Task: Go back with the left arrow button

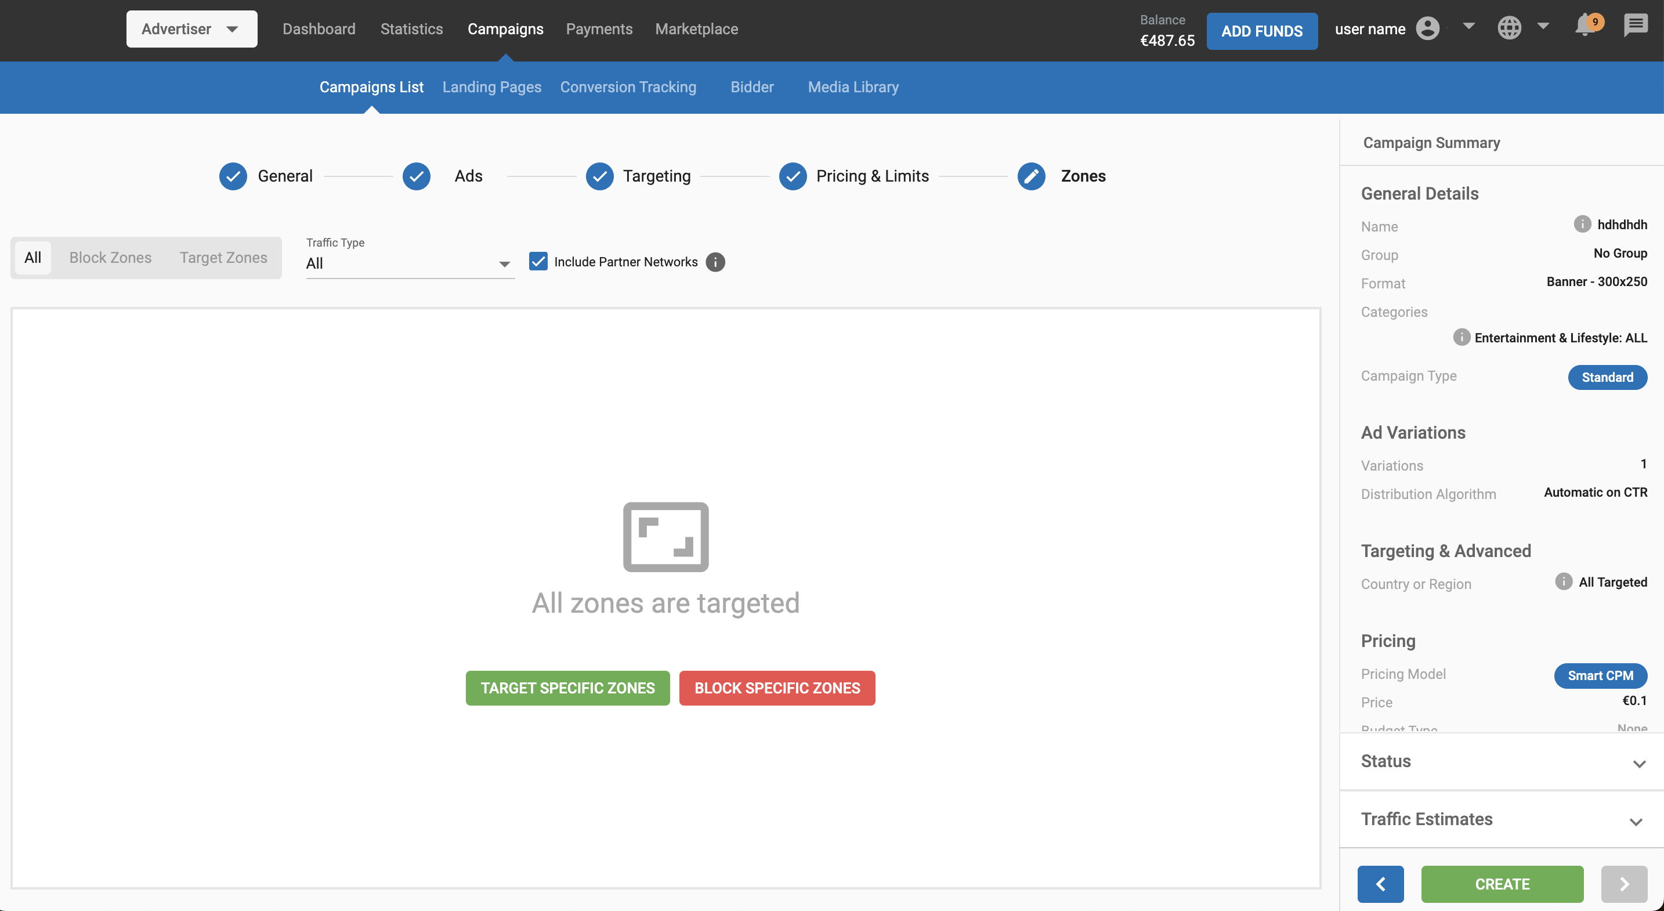Action: (x=1380, y=884)
